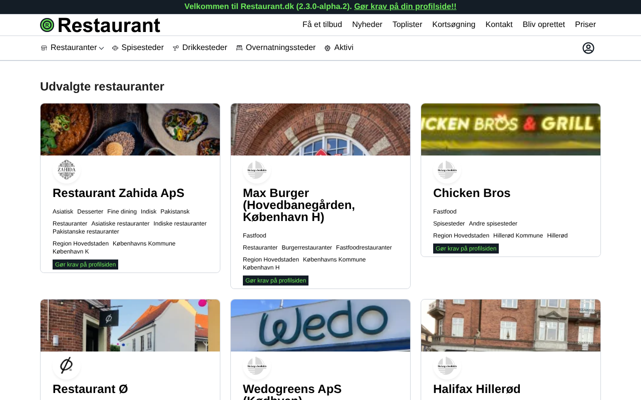Click Fastfood tag on Max Burger card

tap(254, 235)
